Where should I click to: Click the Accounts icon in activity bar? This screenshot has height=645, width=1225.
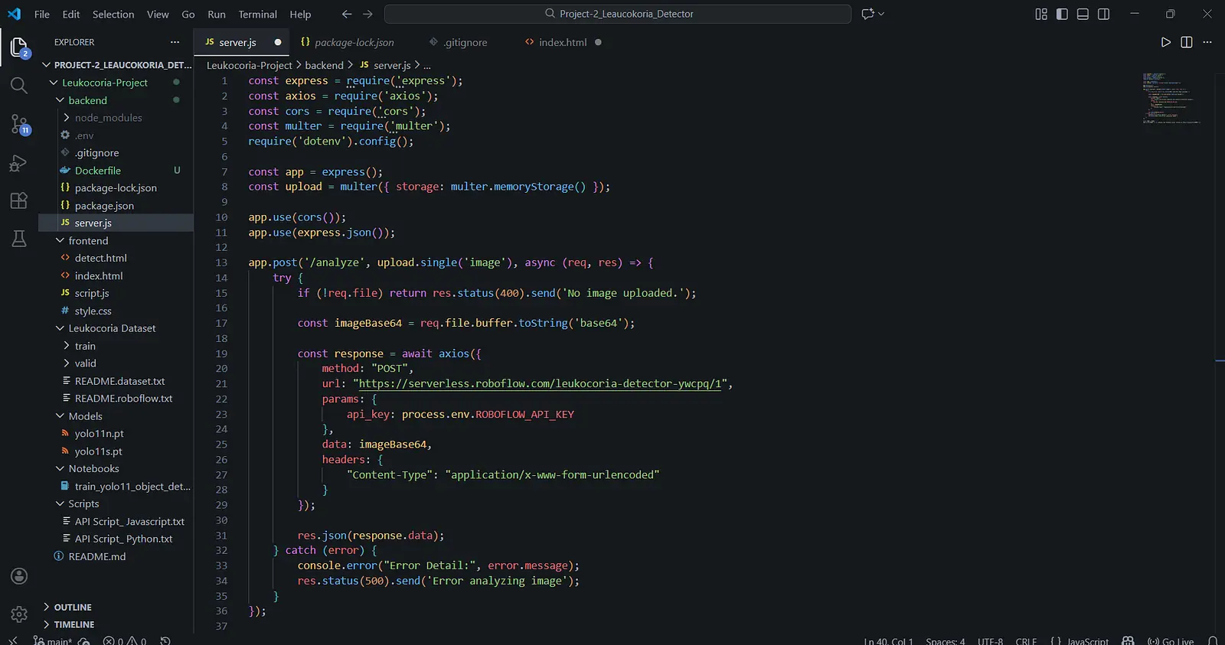coord(19,576)
